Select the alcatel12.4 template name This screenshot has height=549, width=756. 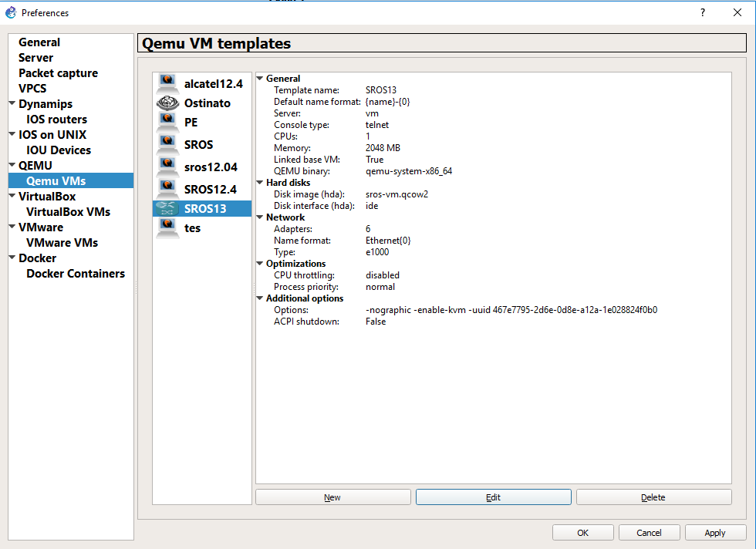(213, 84)
